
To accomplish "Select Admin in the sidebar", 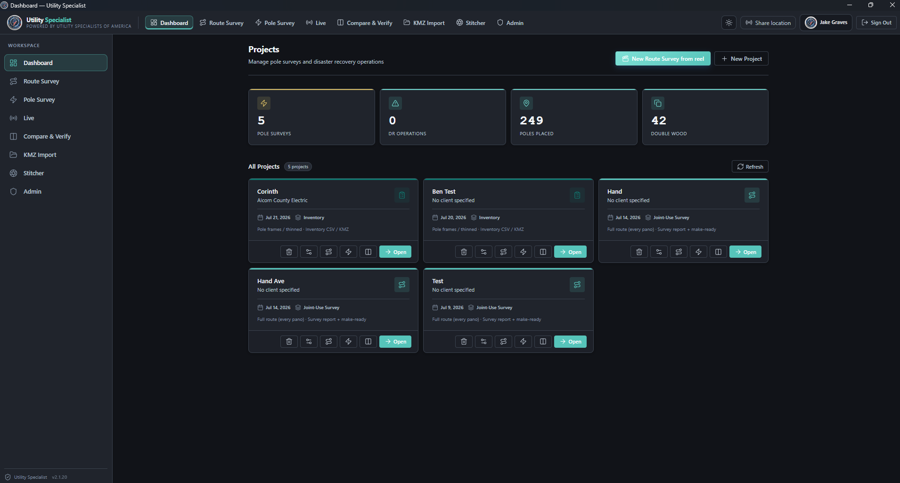I will pos(56,191).
